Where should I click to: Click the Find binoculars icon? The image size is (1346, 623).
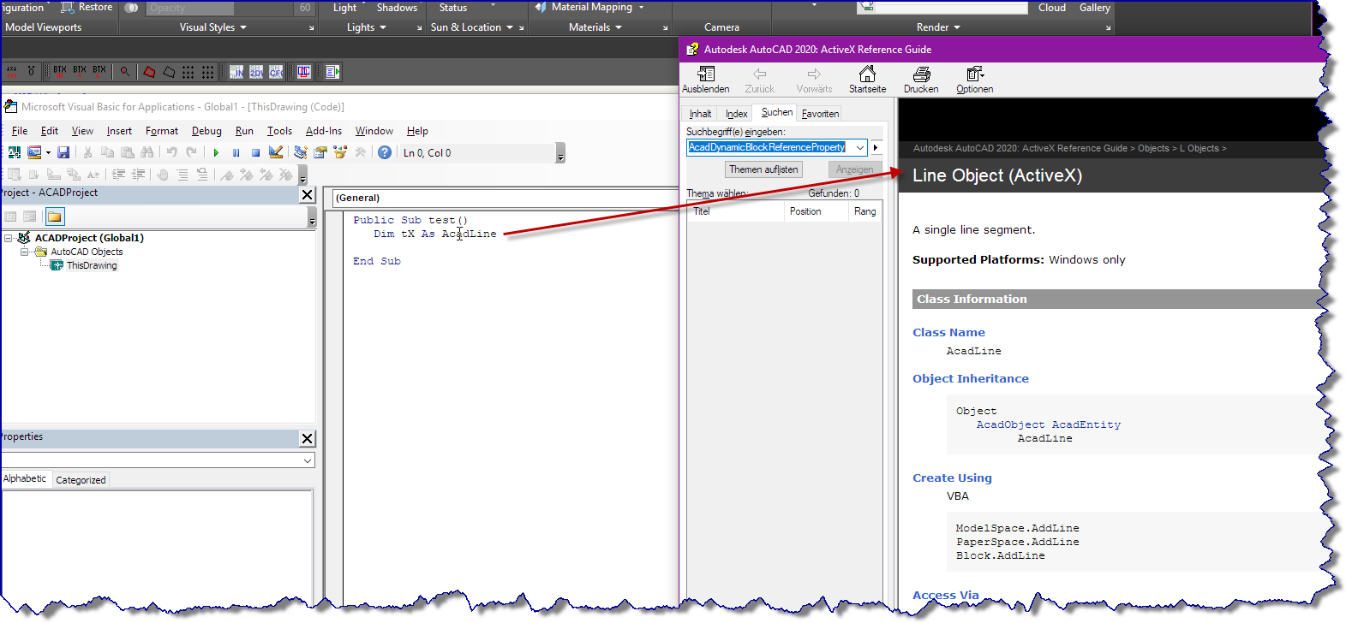point(147,152)
